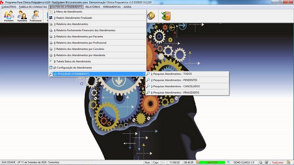Click the MASTER user status field

click(212, 162)
